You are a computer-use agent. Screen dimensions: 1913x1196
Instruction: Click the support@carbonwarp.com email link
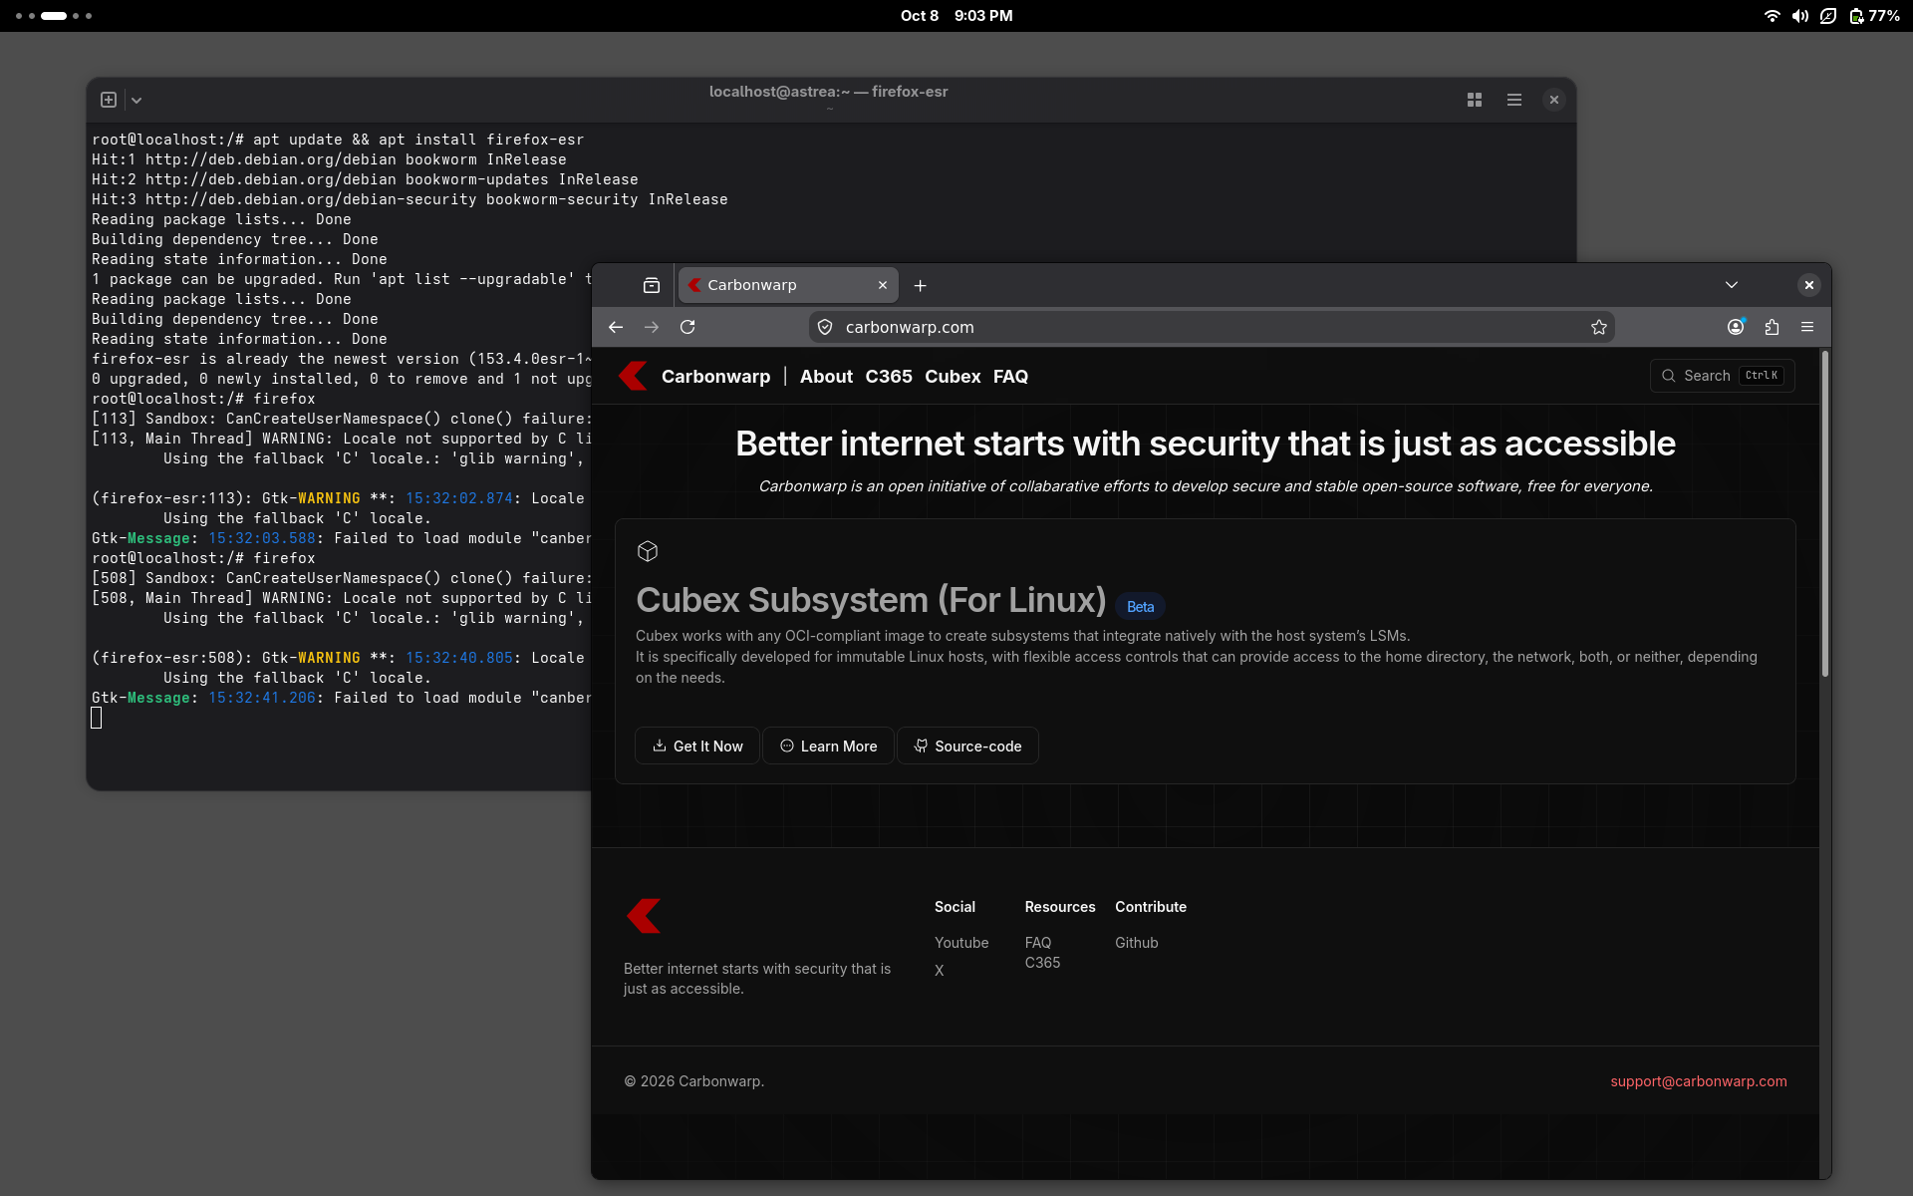pyautogui.click(x=1699, y=1081)
